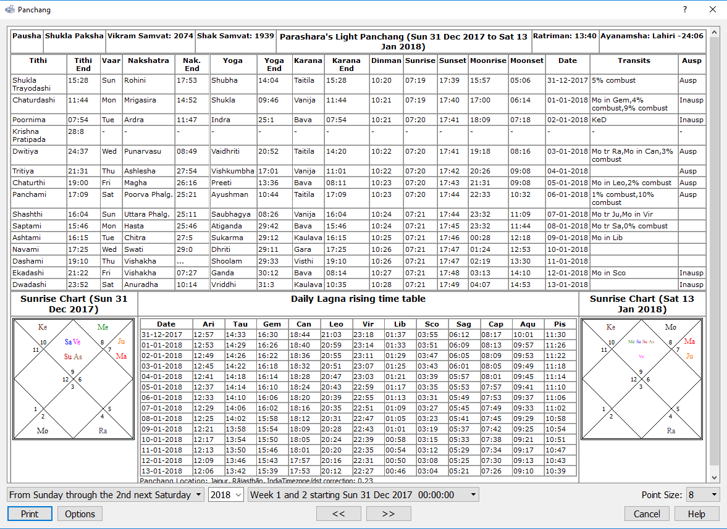Click the Ashlesha nakshatra cell
727x529 pixels.
pos(148,171)
